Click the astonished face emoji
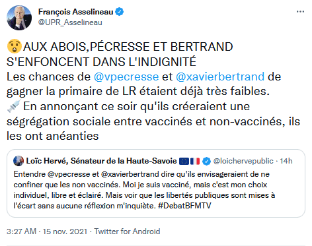The height and width of the screenshot is (246, 312). click(15, 46)
